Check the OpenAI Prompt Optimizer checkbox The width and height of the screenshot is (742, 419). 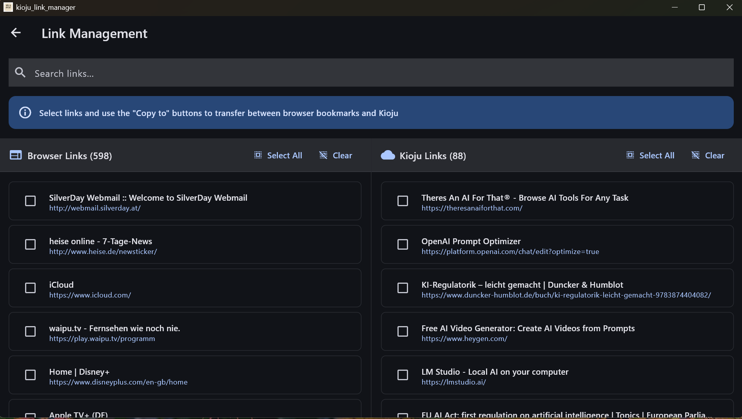pyautogui.click(x=403, y=244)
